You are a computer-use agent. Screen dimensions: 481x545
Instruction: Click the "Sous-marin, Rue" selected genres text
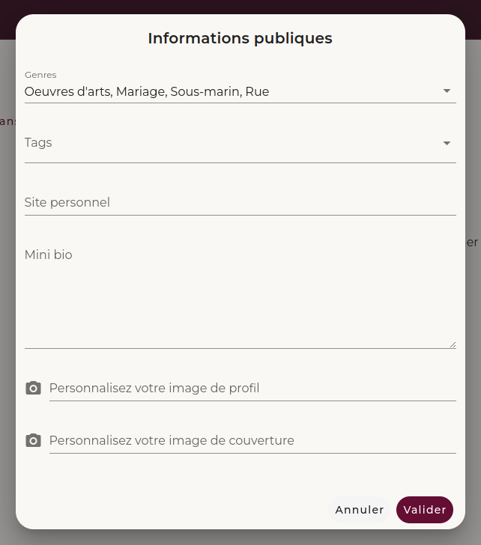coord(220,92)
